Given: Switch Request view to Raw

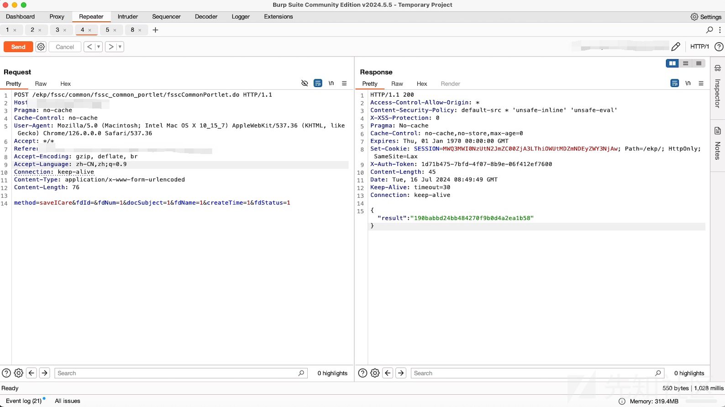Looking at the screenshot, I should (41, 83).
